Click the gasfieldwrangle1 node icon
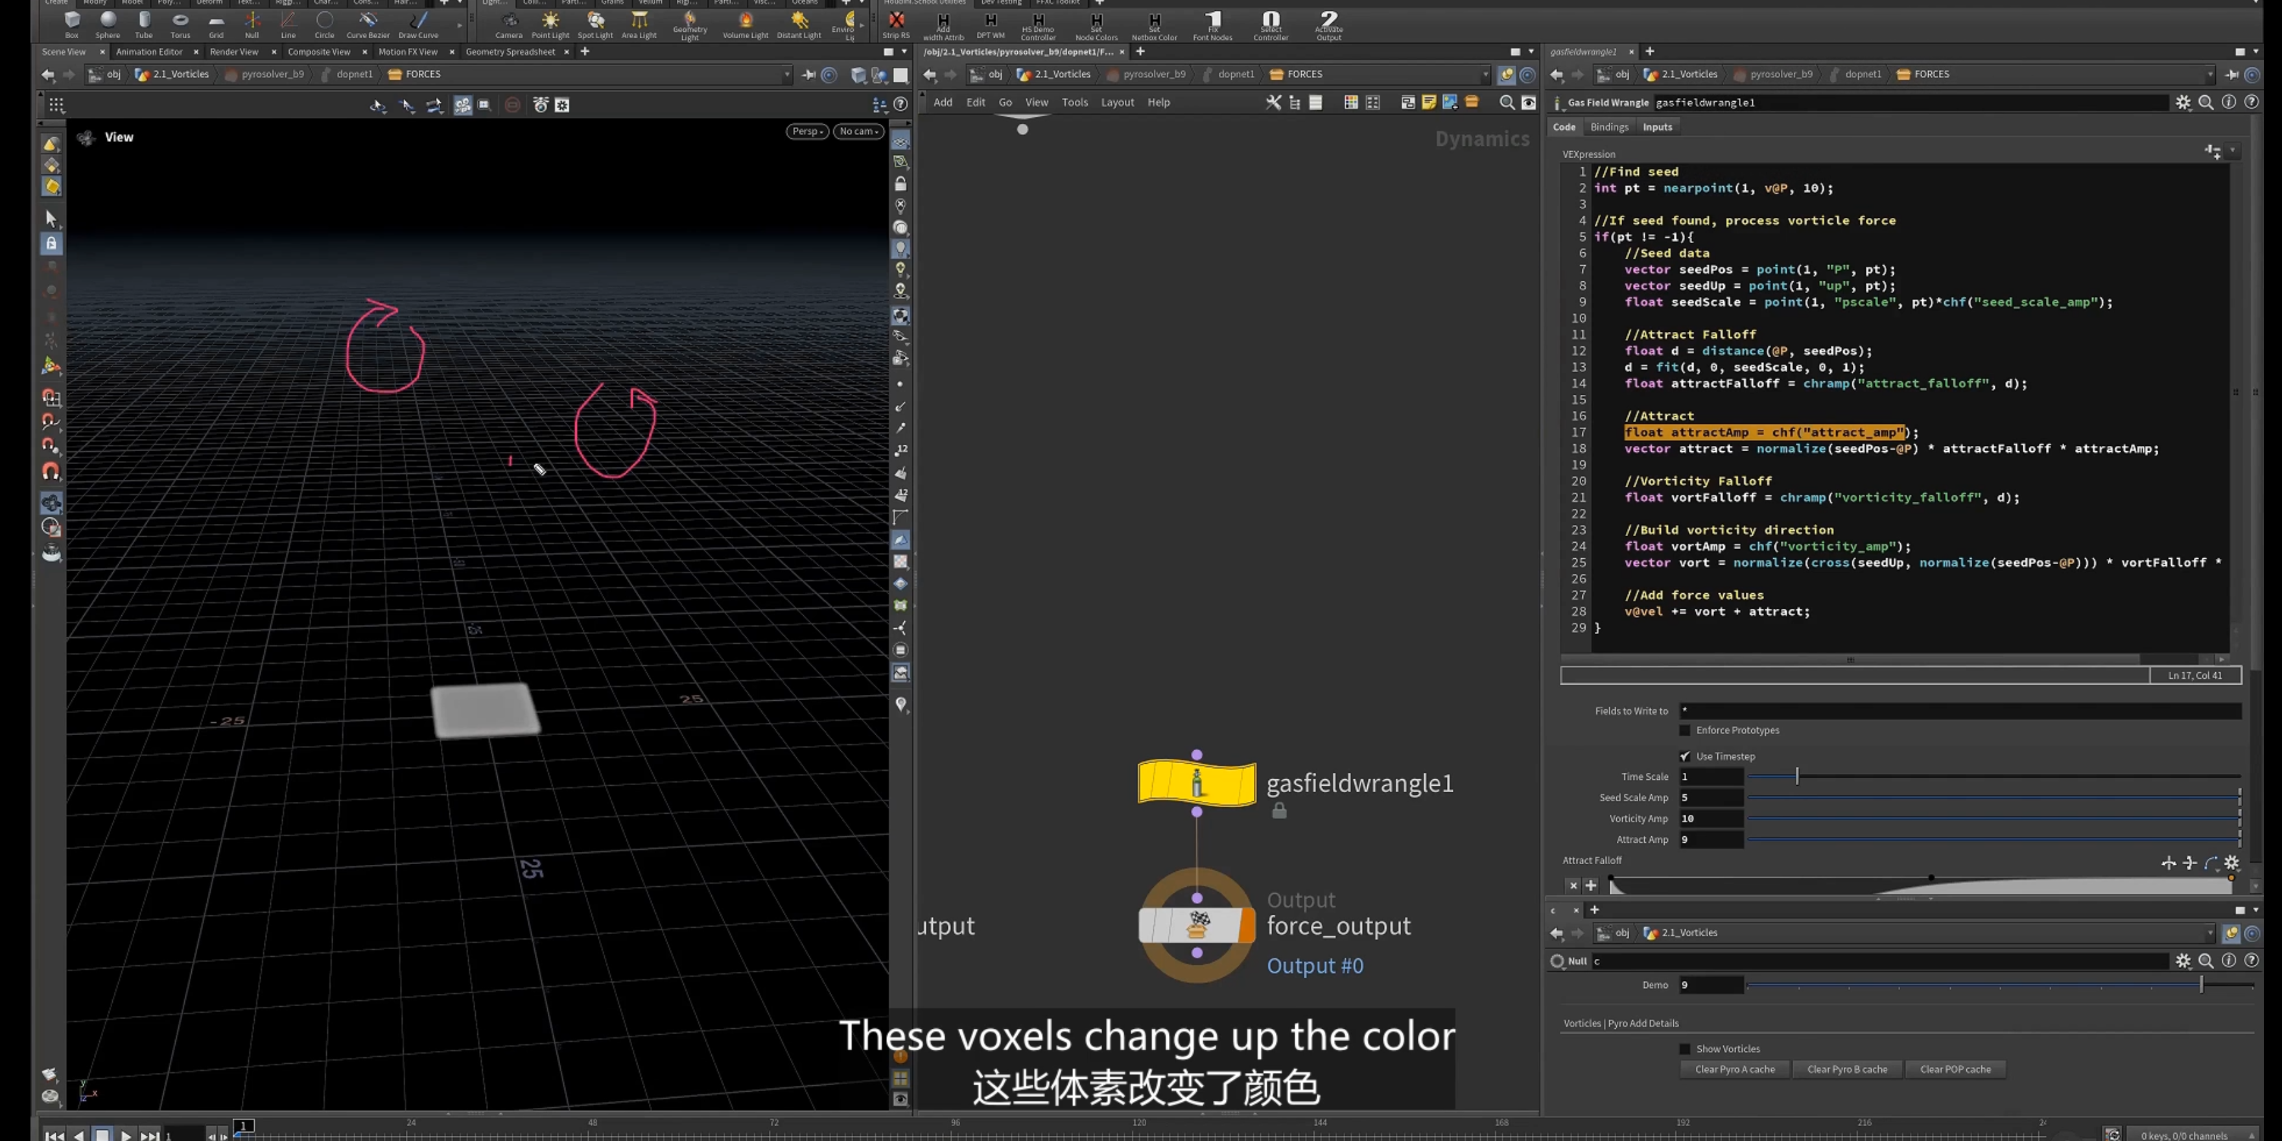This screenshot has width=2282, height=1141. click(x=1197, y=782)
